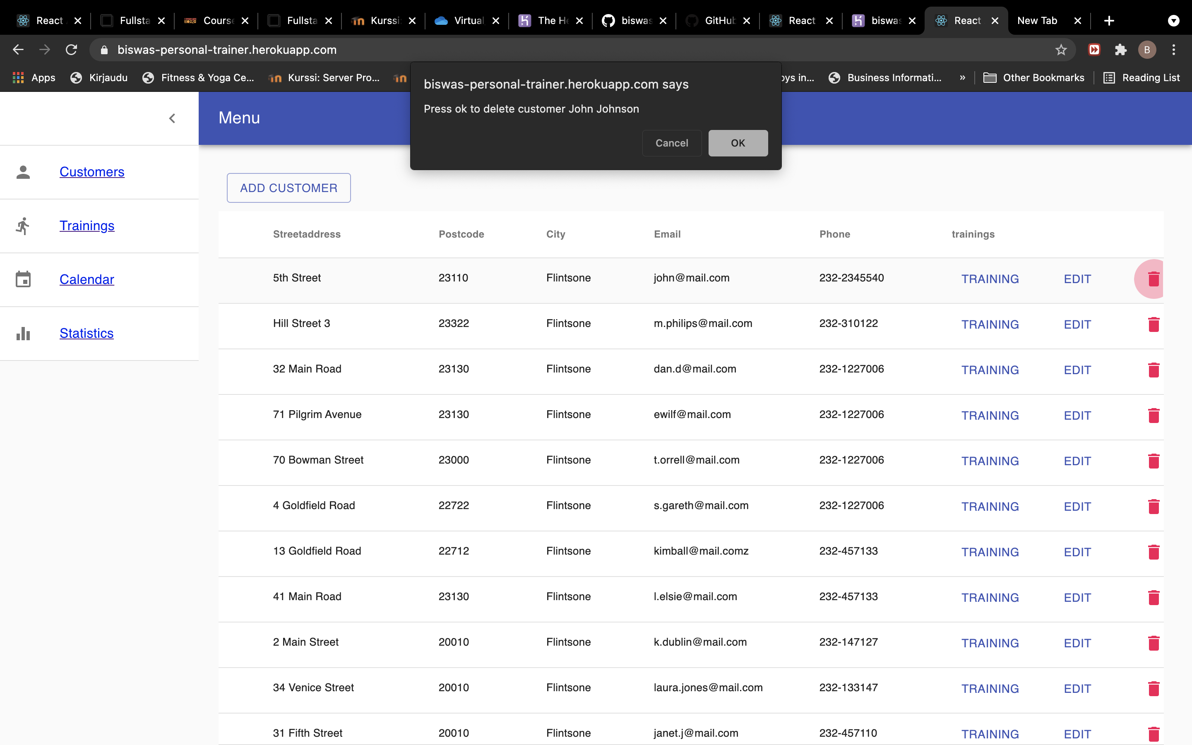The image size is (1192, 745).
Task: Delete the 13 Goldfield Road customer
Action: click(1154, 552)
